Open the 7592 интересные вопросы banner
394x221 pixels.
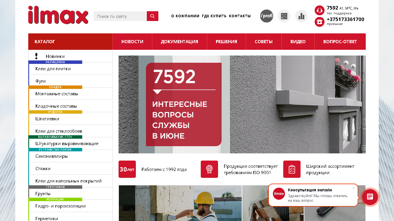click(x=242, y=104)
